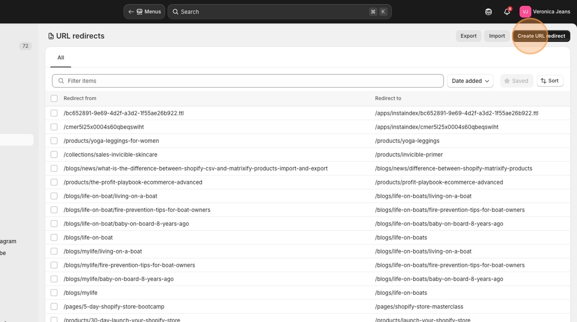Open the Sort options menu
This screenshot has height=322, width=577.
click(x=550, y=81)
